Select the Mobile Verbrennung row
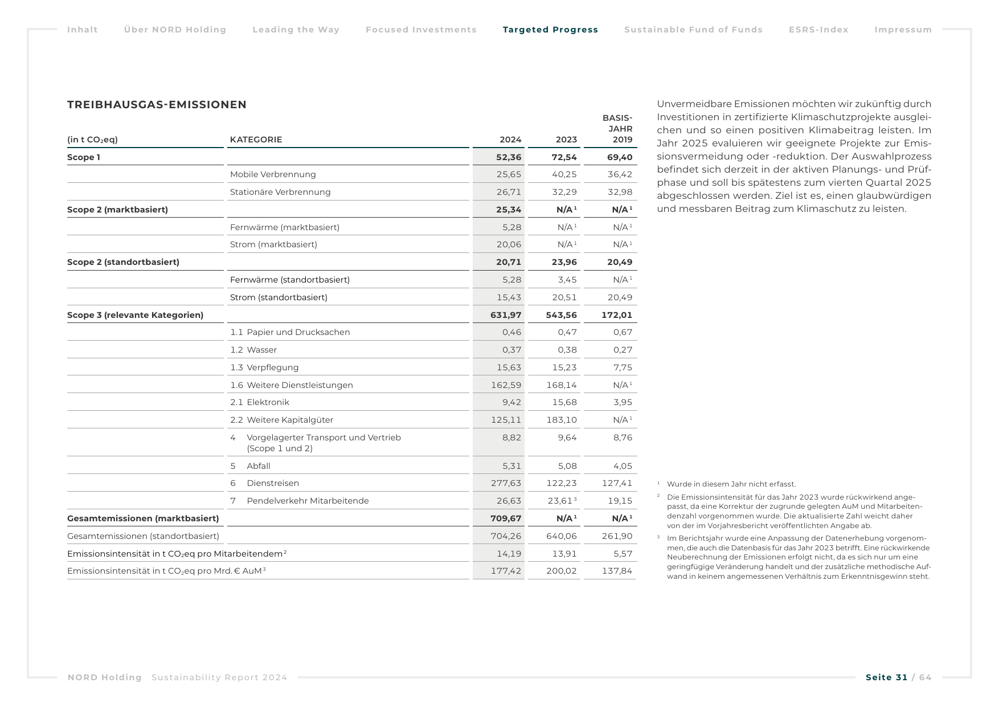The width and height of the screenshot is (999, 707). click(x=351, y=174)
